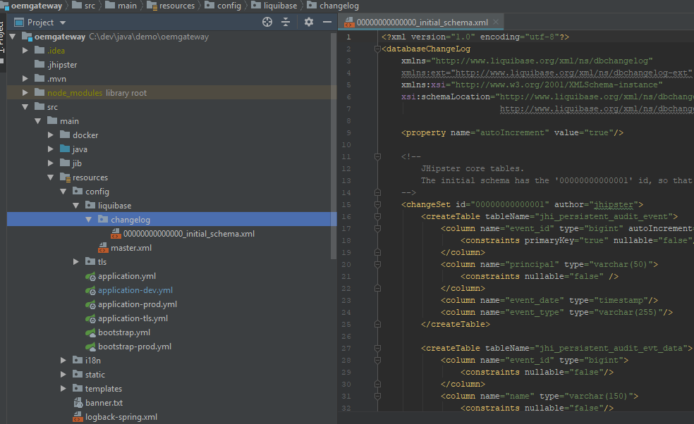This screenshot has width=694, height=424.
Task: Select application-prod.yml file
Action: click(138, 305)
